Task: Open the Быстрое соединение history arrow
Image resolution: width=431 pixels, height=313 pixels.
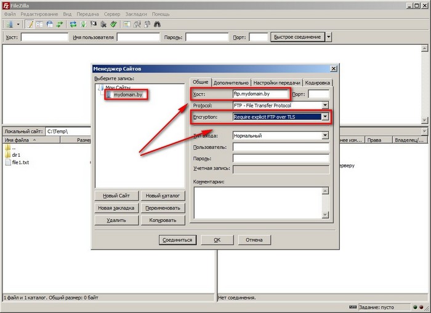Action: [328, 37]
